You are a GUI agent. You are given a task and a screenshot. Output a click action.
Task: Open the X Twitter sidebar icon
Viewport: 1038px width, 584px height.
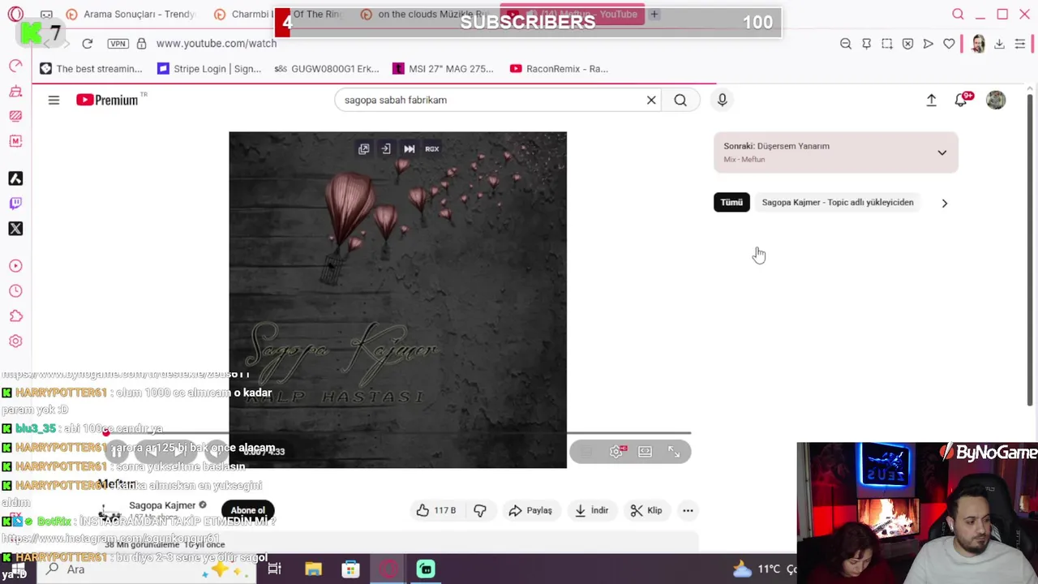15,229
